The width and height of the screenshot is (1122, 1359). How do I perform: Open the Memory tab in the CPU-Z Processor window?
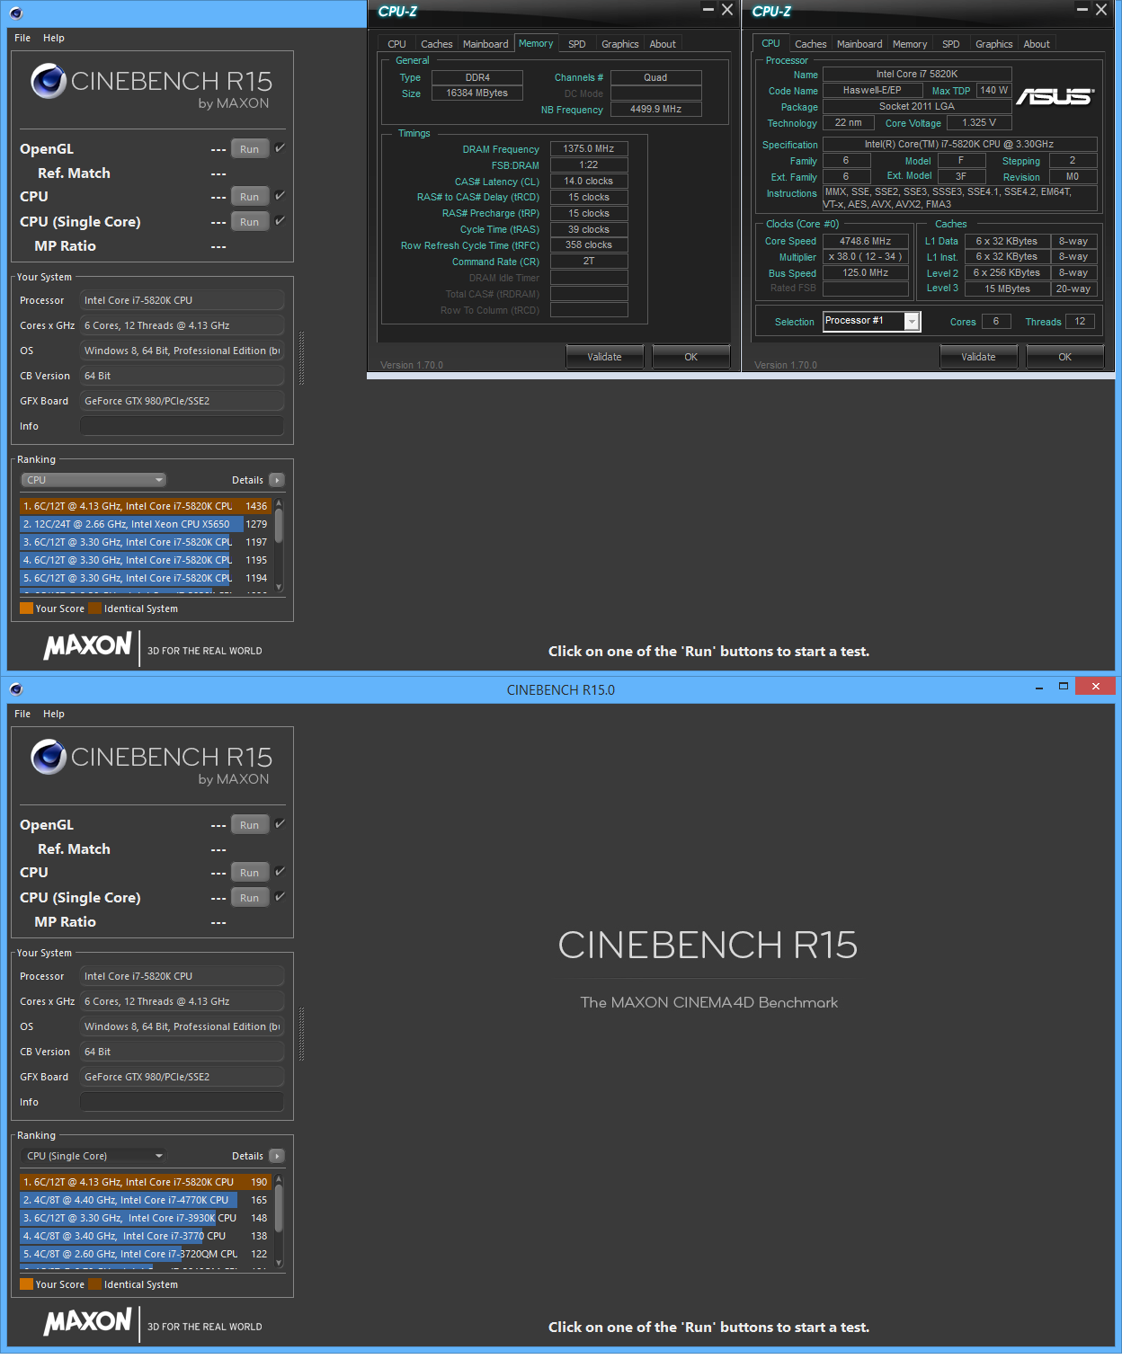910,44
